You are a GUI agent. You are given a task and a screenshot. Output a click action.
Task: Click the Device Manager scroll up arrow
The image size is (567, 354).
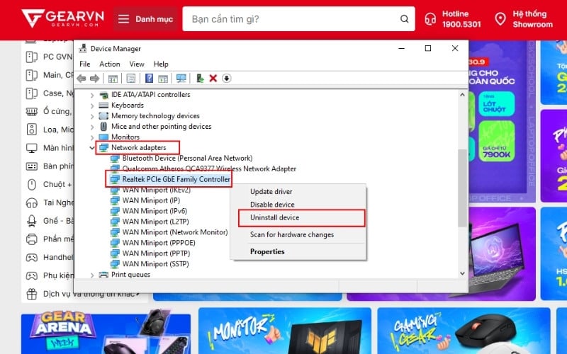coord(462,95)
